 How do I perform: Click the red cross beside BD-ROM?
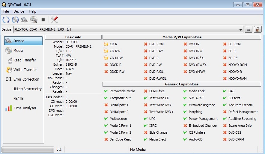[225, 44]
